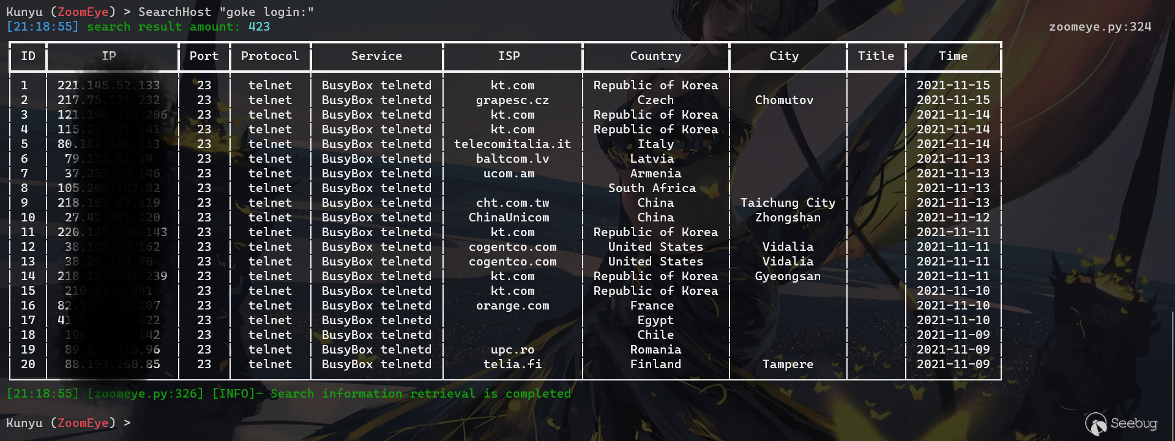Click the Protocol column header
The height and width of the screenshot is (441, 1175).
[x=270, y=56]
